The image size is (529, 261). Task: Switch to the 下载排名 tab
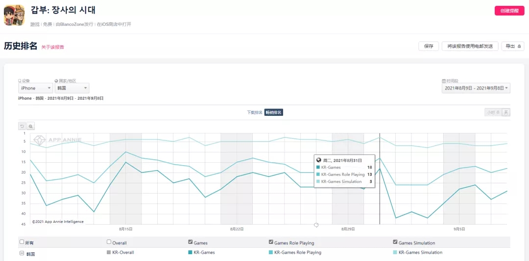(x=255, y=112)
